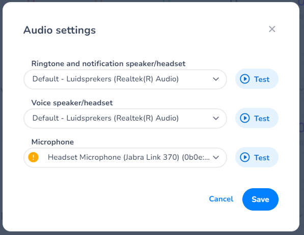Image resolution: width=304 pixels, height=235 pixels.
Task: Click the play icon in voice speaker Test button
Action: point(244,118)
